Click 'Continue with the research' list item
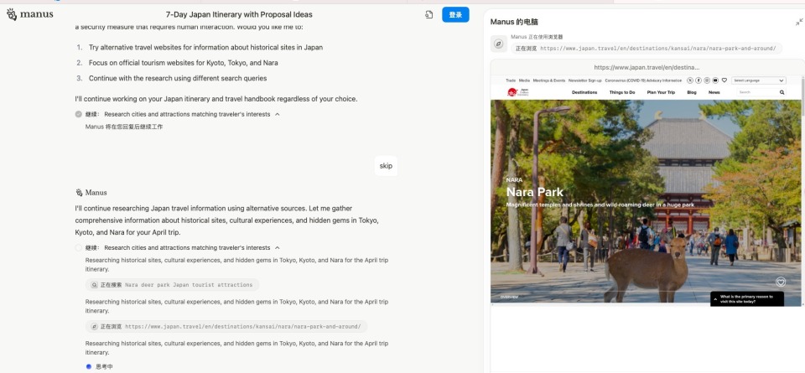 (x=178, y=79)
